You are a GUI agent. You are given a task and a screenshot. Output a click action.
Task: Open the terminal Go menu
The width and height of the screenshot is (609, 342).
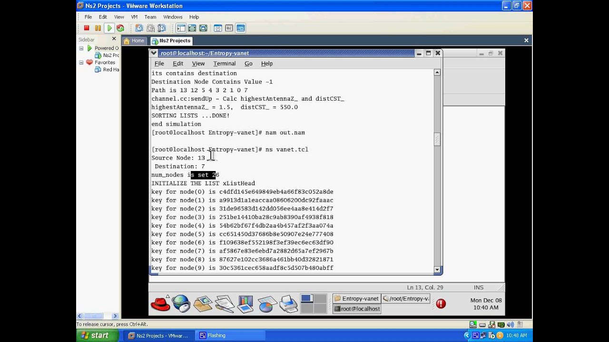click(248, 64)
